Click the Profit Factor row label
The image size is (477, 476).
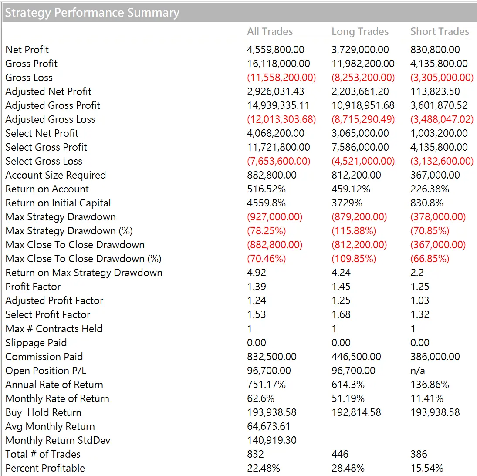[33, 287]
